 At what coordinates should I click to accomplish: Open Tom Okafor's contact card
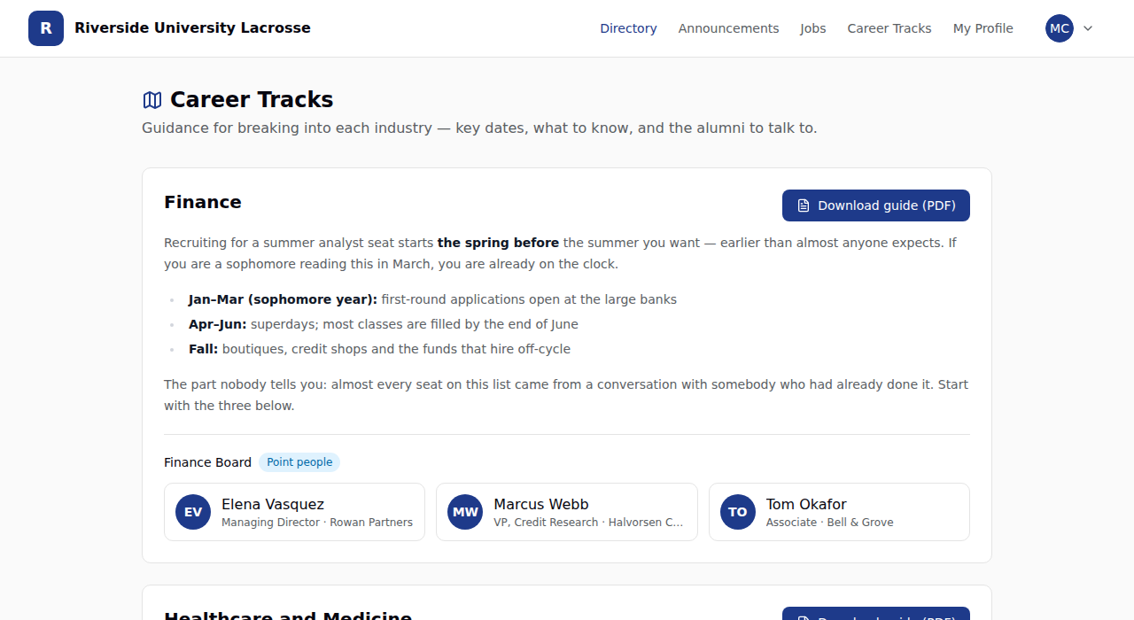(x=839, y=512)
